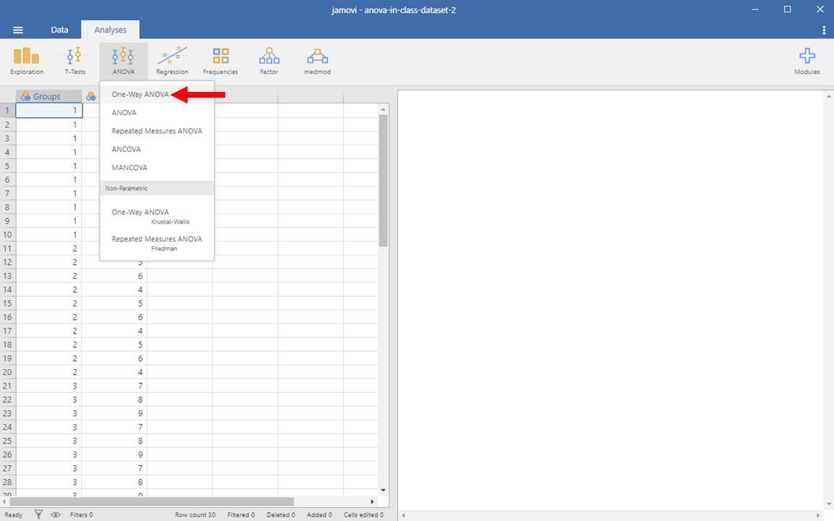
Task: Click the Regression toolbar icon
Action: coord(172,61)
